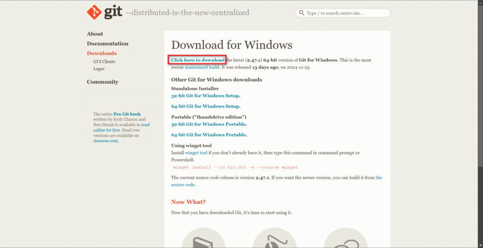Open the Community navigation item
Image resolution: width=483 pixels, height=248 pixels.
pyautogui.click(x=102, y=82)
